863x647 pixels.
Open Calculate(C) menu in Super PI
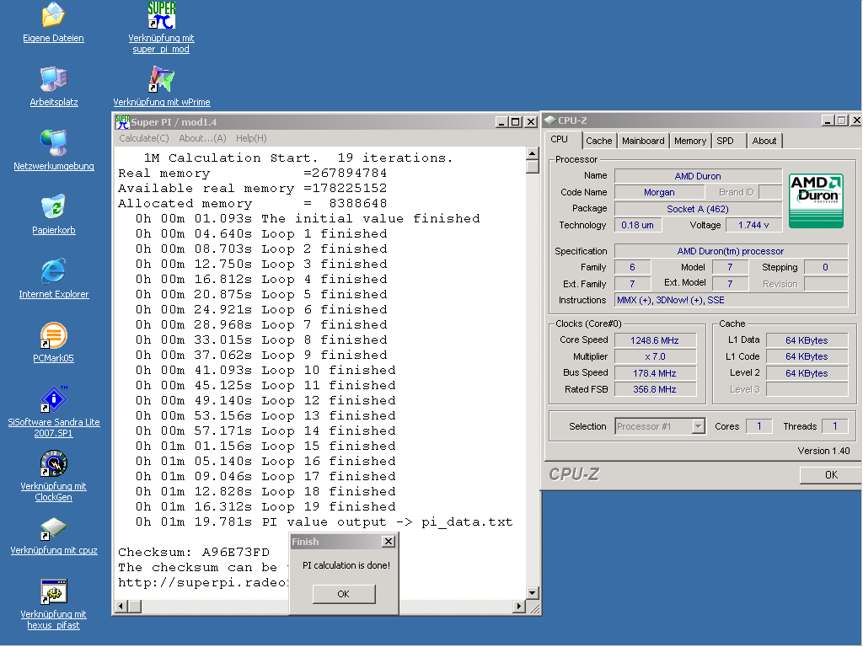144,138
